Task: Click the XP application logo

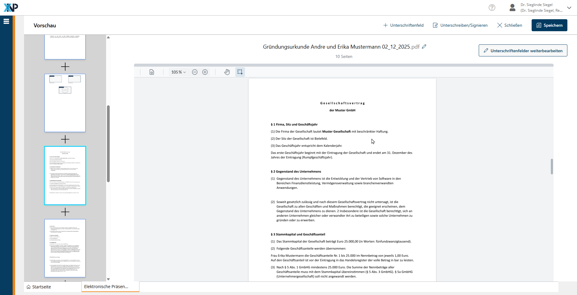Action: coord(11,8)
